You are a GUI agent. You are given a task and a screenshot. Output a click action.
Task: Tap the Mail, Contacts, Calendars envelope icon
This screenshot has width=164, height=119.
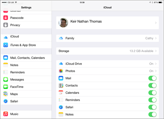tap(6, 58)
